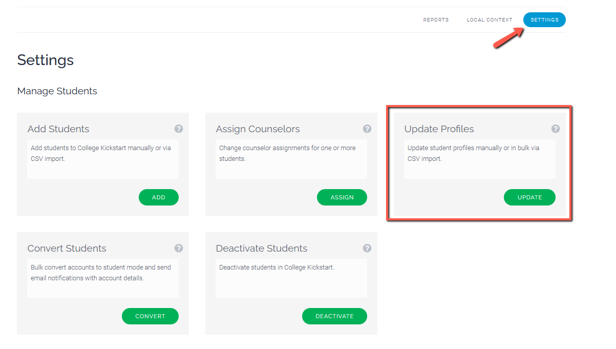This screenshot has height=349, width=616.
Task: Click the Assign Counselors card title
Action: click(258, 129)
